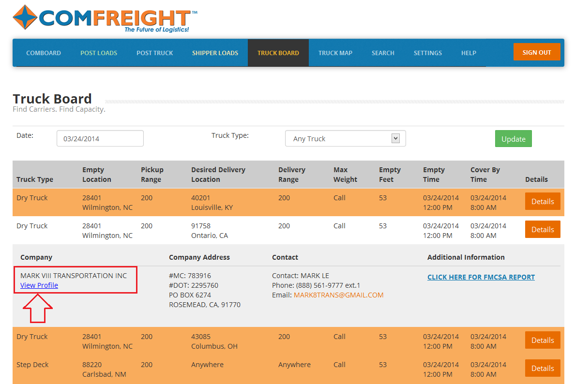Click the Truck Type dropdown arrow
The height and width of the screenshot is (384, 575).
(395, 138)
